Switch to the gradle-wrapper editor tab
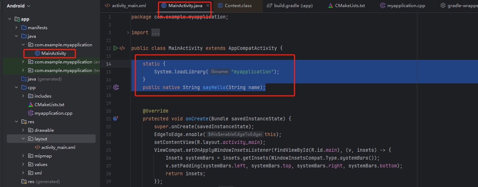The image size is (478, 187). click(x=459, y=6)
